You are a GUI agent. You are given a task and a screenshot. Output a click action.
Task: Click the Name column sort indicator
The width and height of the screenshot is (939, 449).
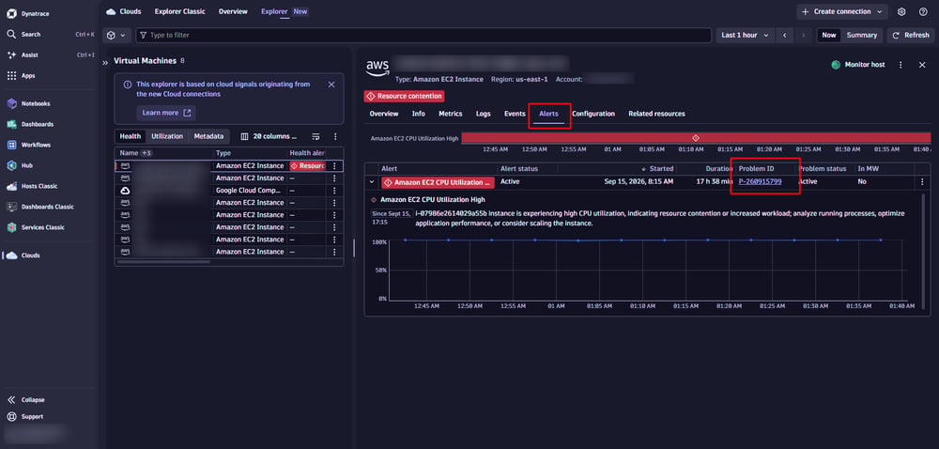[146, 153]
